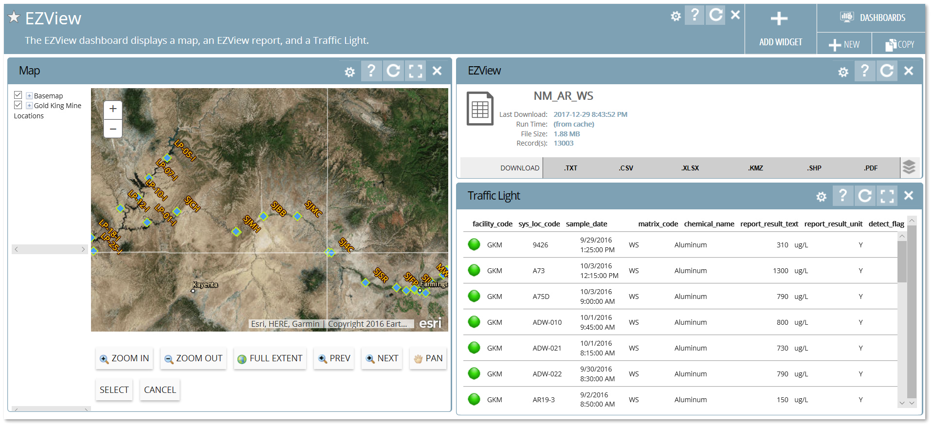Click the SJBB location marker on map
The height and width of the screenshot is (427, 933).
point(263,216)
